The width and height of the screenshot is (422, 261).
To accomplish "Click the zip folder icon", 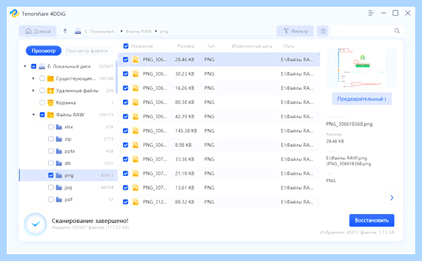I will [59, 139].
